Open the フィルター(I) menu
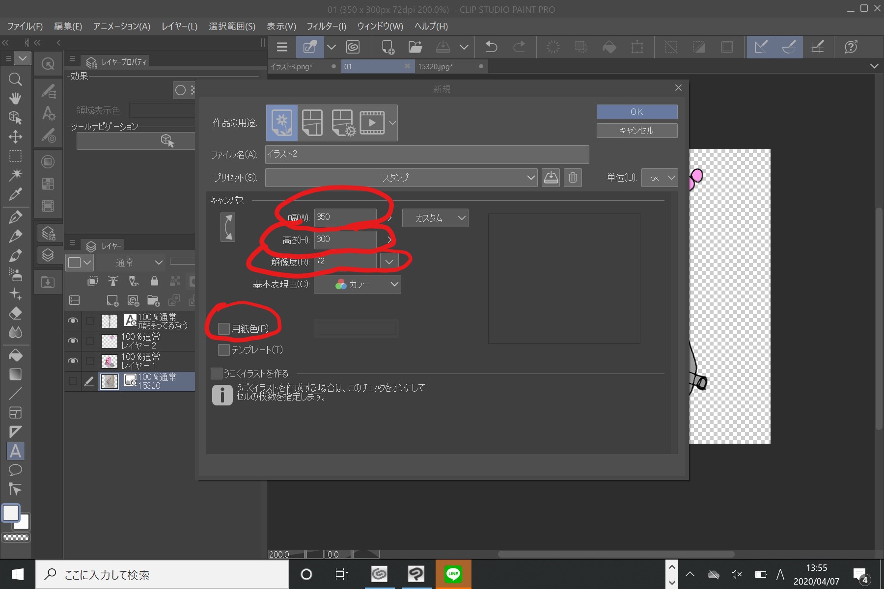 click(326, 26)
